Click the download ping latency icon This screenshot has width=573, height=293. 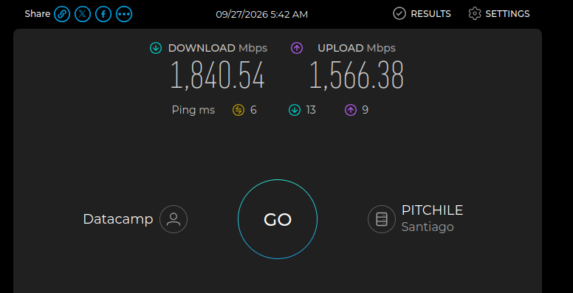point(295,110)
